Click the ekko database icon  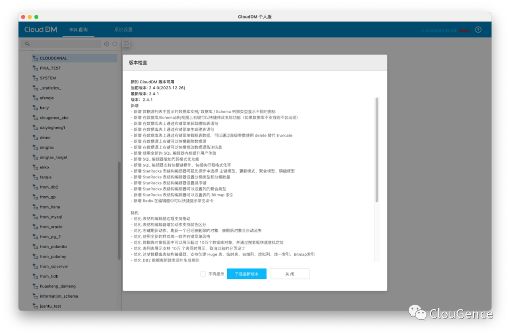[x=35, y=167]
